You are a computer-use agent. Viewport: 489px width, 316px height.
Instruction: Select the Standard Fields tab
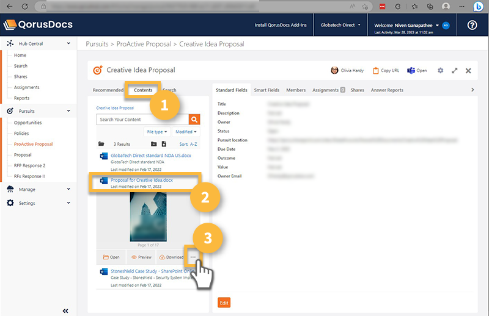tap(232, 90)
